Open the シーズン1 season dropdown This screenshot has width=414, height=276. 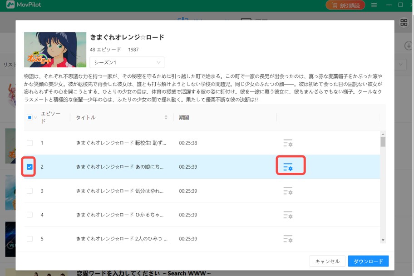tap(127, 62)
